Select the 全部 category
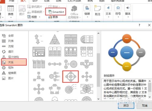Image resolution: width=152 pixels, height=111 pixels. (8, 36)
